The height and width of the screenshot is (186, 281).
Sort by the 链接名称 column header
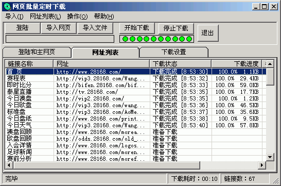click(29, 64)
